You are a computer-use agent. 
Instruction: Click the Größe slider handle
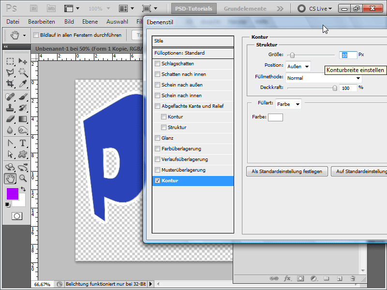pyautogui.click(x=292, y=55)
